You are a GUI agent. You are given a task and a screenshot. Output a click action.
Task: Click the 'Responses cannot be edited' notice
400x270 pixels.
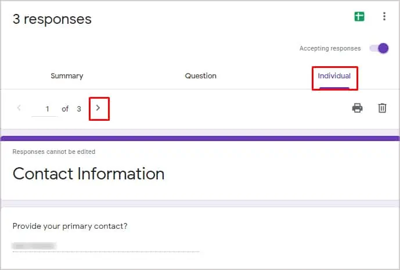tap(54, 152)
